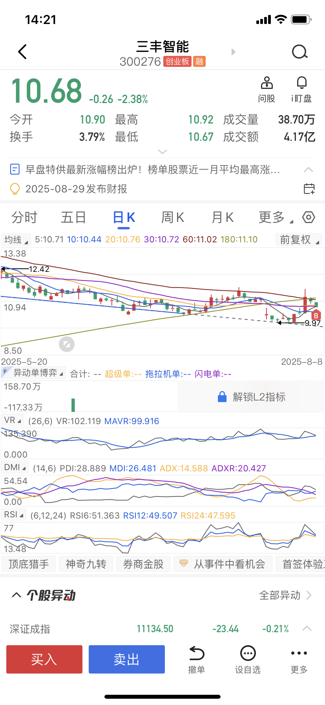Tap the ADXR:20.427 readout
Image resolution: width=325 pixels, height=705 pixels.
[239, 468]
